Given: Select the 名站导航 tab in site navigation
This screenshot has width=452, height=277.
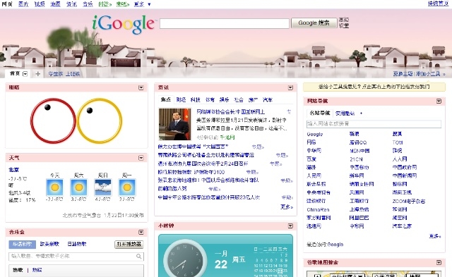Looking at the screenshot, I should point(320,113).
